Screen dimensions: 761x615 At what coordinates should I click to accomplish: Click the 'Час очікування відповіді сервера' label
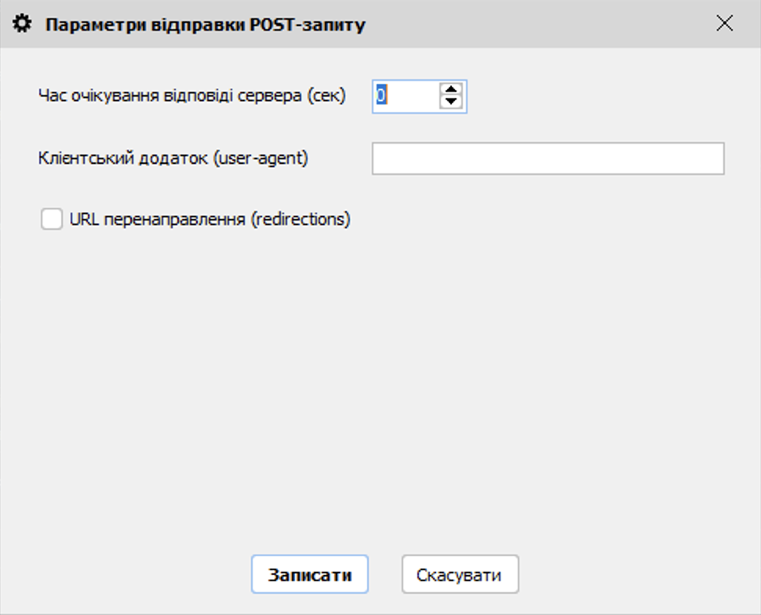tap(191, 96)
